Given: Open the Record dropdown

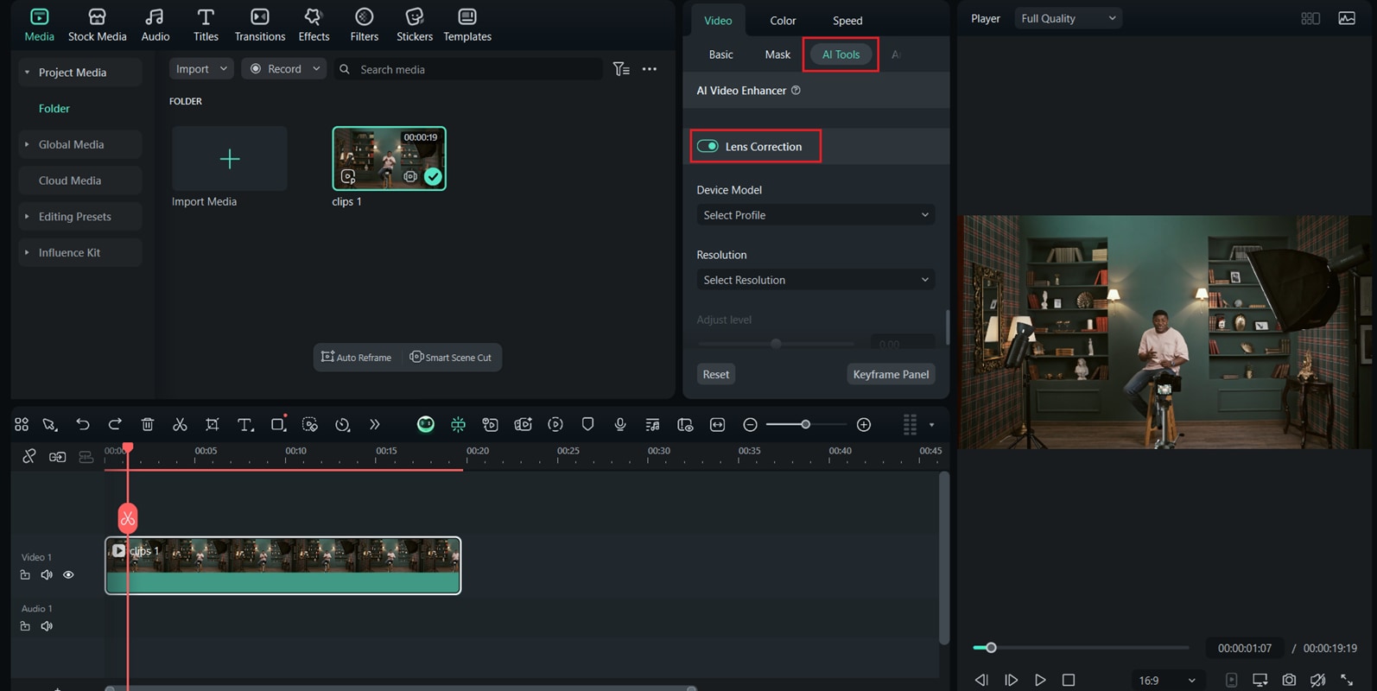Looking at the screenshot, I should tap(284, 69).
